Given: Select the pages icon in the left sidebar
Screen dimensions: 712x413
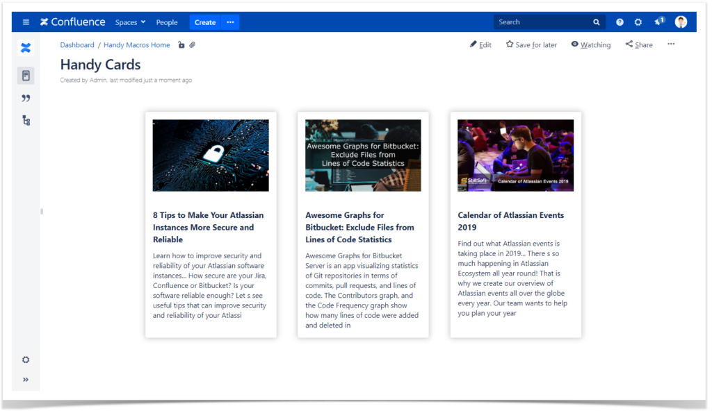Looking at the screenshot, I should click(26, 75).
